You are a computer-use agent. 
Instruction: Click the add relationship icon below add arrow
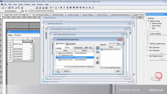point(97,52)
